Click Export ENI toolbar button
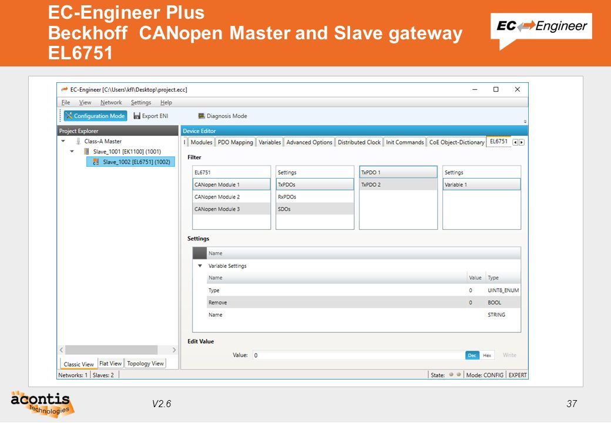Viewport: 611px width, 423px height. 151,116
